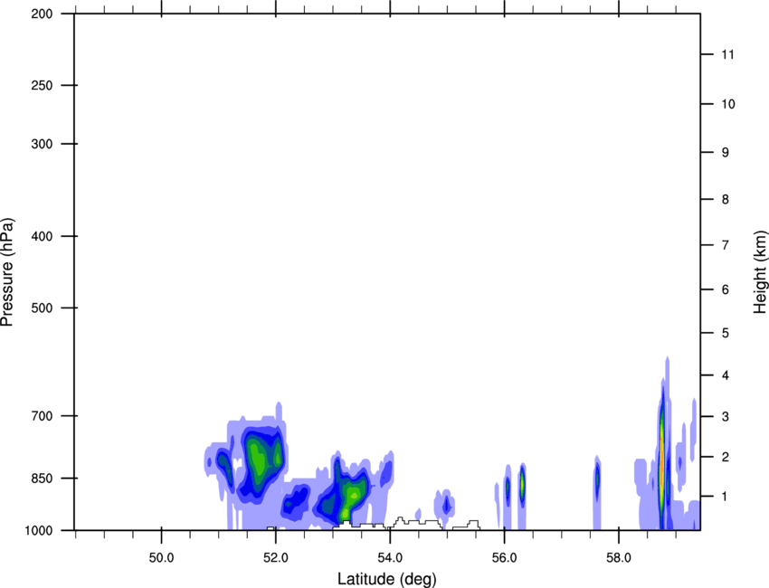Select the 200 pressure tick label

coord(43,14)
